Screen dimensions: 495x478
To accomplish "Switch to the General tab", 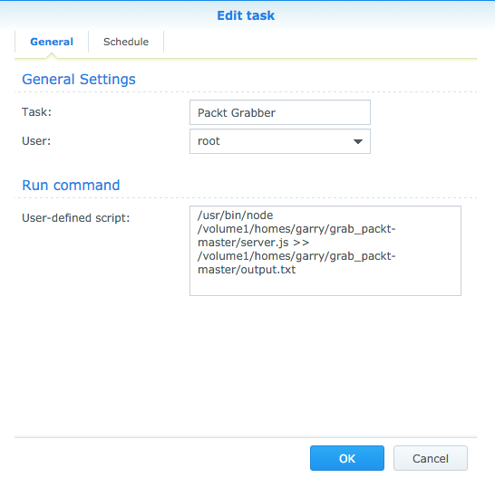I will pyautogui.click(x=52, y=42).
